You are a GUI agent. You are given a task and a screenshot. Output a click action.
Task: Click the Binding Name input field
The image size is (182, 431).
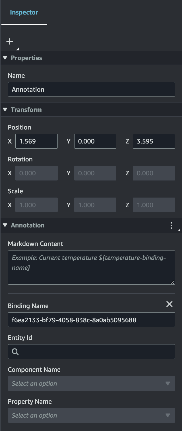point(91,320)
